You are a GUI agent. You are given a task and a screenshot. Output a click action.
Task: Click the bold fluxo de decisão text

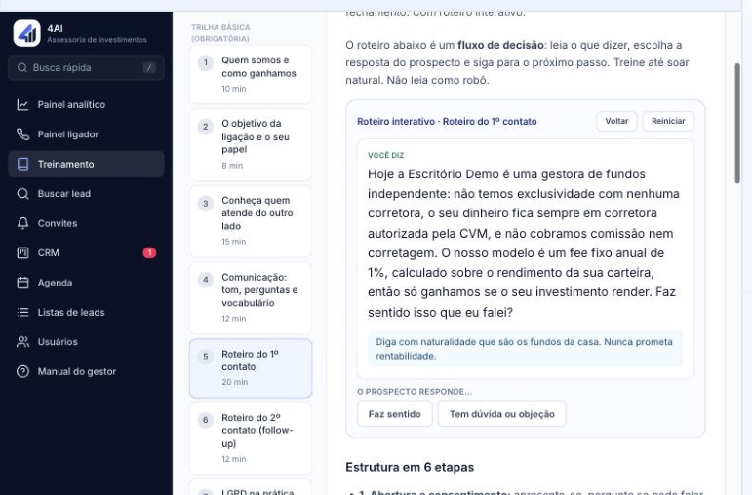(500, 45)
